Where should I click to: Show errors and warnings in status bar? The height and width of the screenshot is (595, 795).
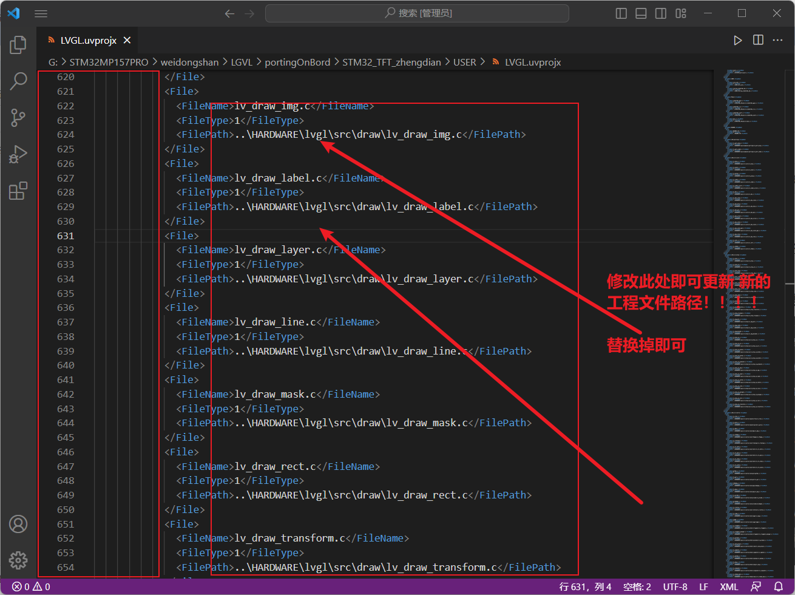point(31,587)
